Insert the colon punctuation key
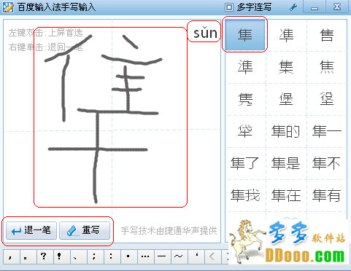The image size is (351, 271). (x=112, y=256)
